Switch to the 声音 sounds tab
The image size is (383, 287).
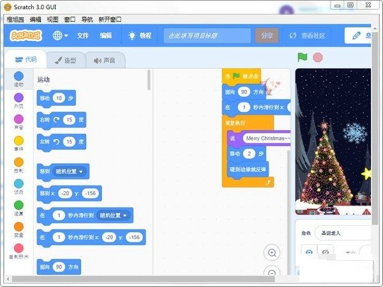click(x=105, y=61)
